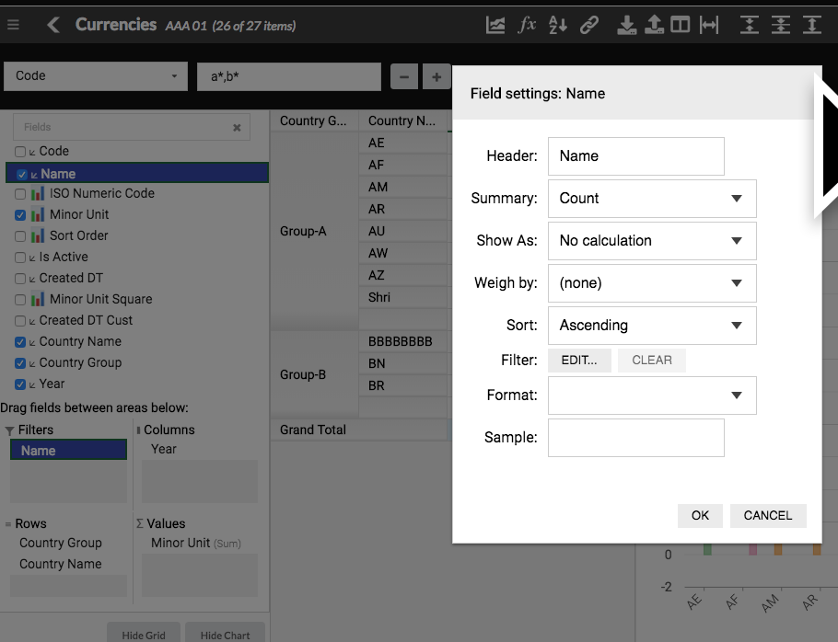Click the first vertical expand icon
The image size is (838, 642).
pyautogui.click(x=750, y=25)
